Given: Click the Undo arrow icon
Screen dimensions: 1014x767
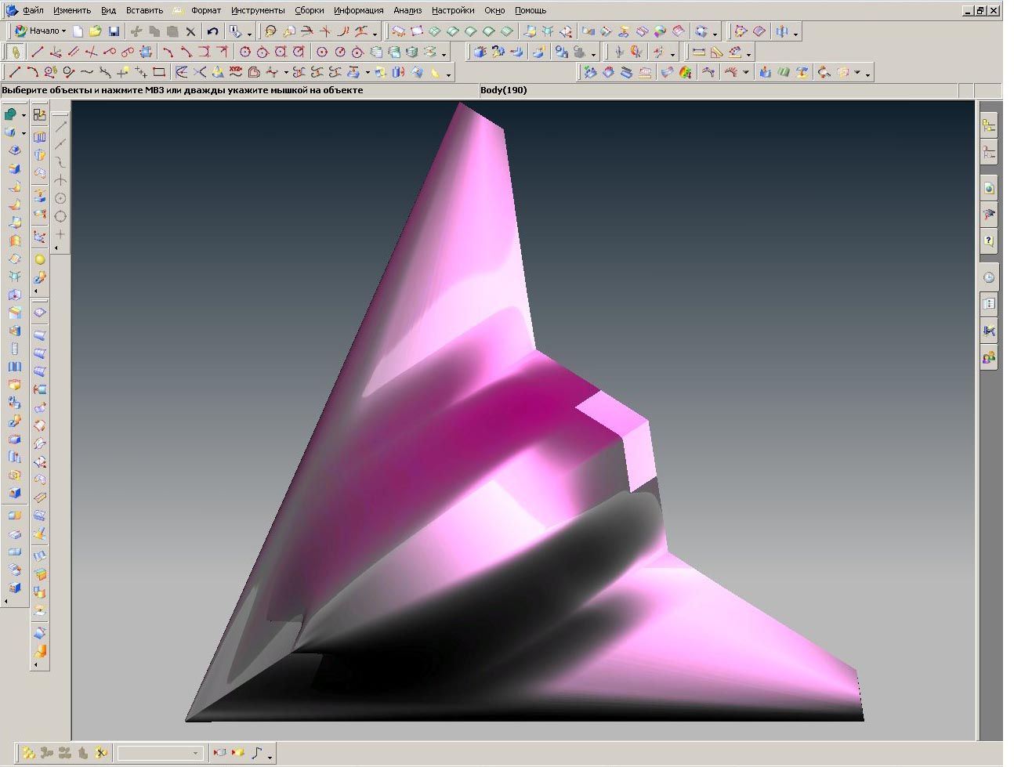Looking at the screenshot, I should 212,31.
